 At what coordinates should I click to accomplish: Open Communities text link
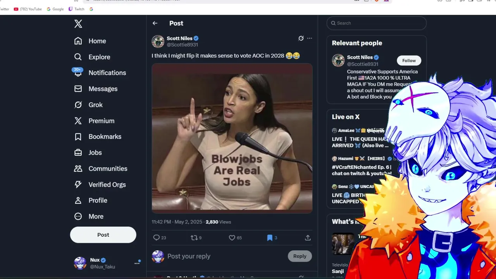point(108,169)
